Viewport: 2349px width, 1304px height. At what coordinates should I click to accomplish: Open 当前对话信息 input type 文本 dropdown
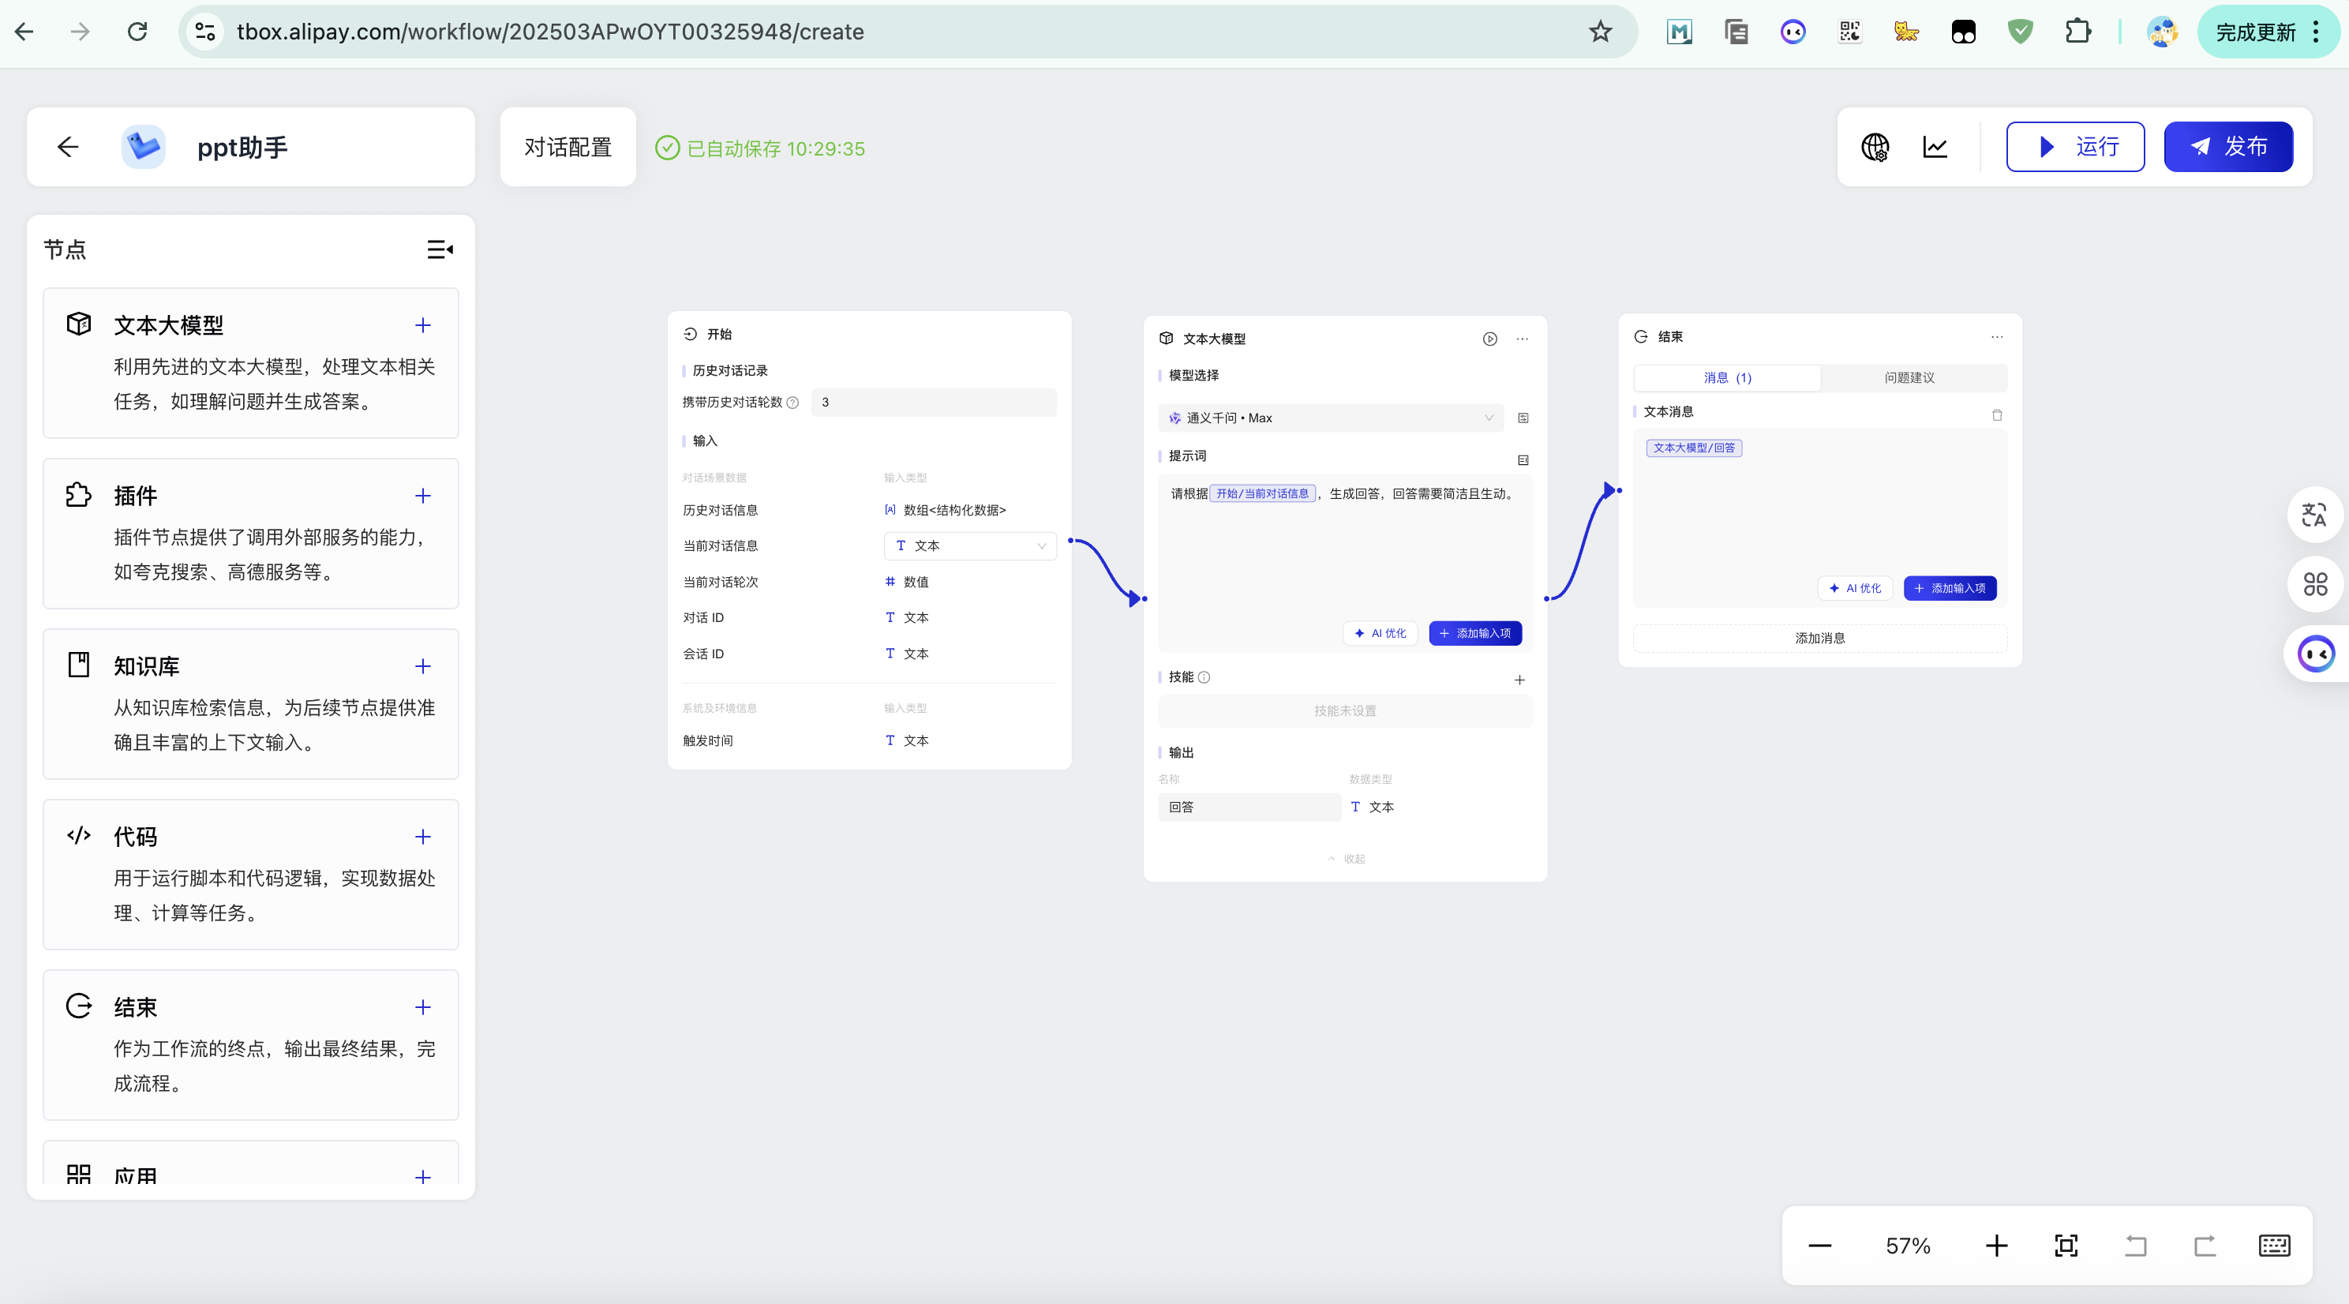pyautogui.click(x=969, y=545)
